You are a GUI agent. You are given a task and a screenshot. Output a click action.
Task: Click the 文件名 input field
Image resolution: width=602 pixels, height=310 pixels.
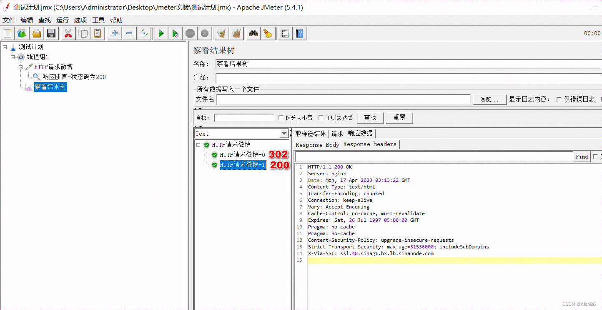pyautogui.click(x=344, y=99)
